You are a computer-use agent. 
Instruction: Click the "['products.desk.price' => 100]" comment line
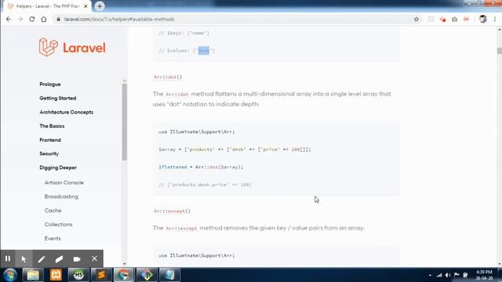coord(205,185)
